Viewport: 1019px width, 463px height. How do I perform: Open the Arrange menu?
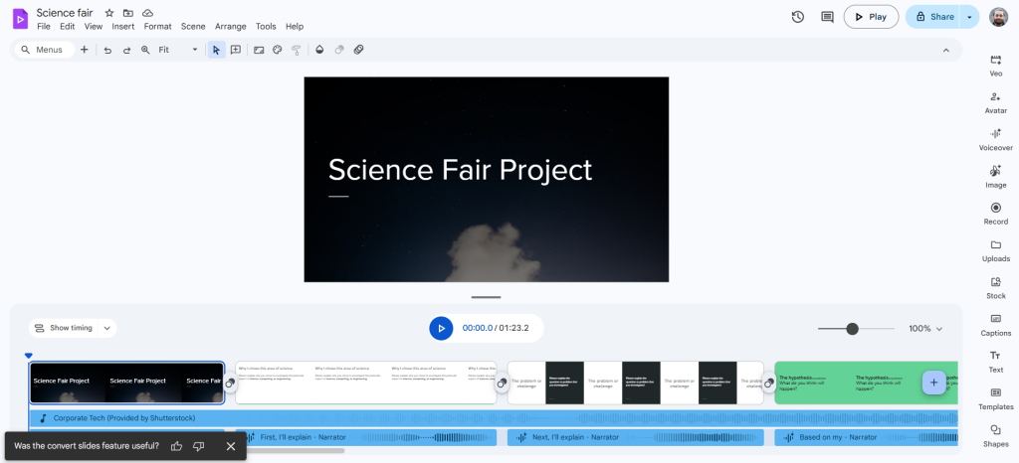click(231, 27)
